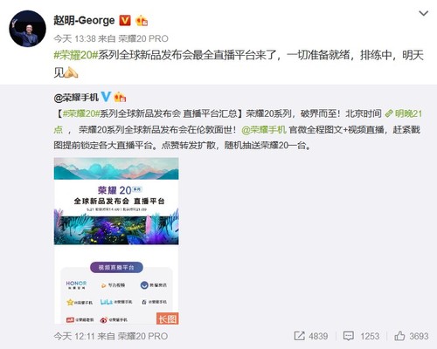
Task: Open the 今天 12:11 original post timestamp
Action: pyautogui.click(x=74, y=336)
